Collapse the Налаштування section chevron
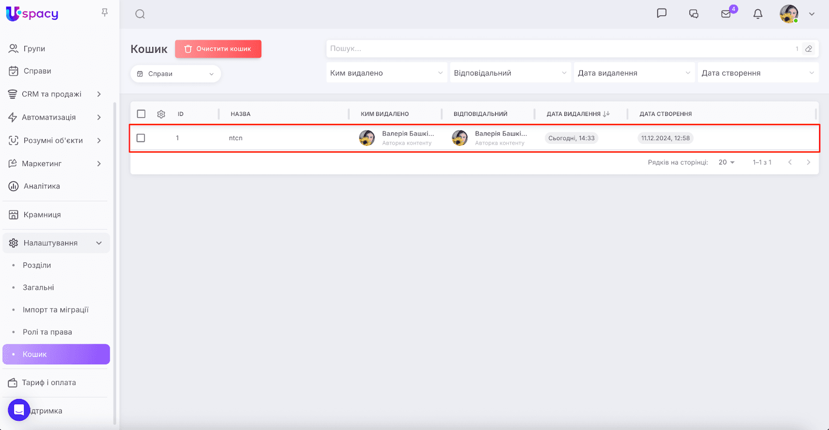The height and width of the screenshot is (430, 829). coord(99,243)
